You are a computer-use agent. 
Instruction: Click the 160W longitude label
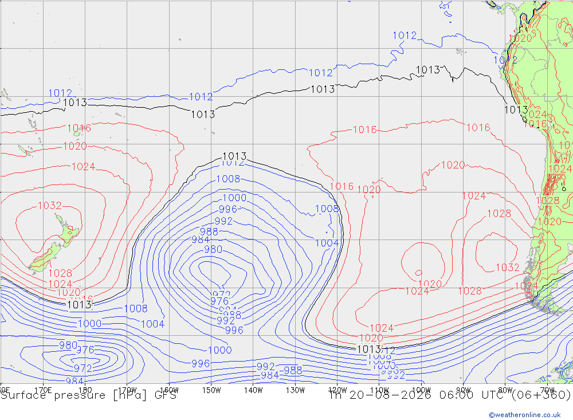[x=169, y=390]
